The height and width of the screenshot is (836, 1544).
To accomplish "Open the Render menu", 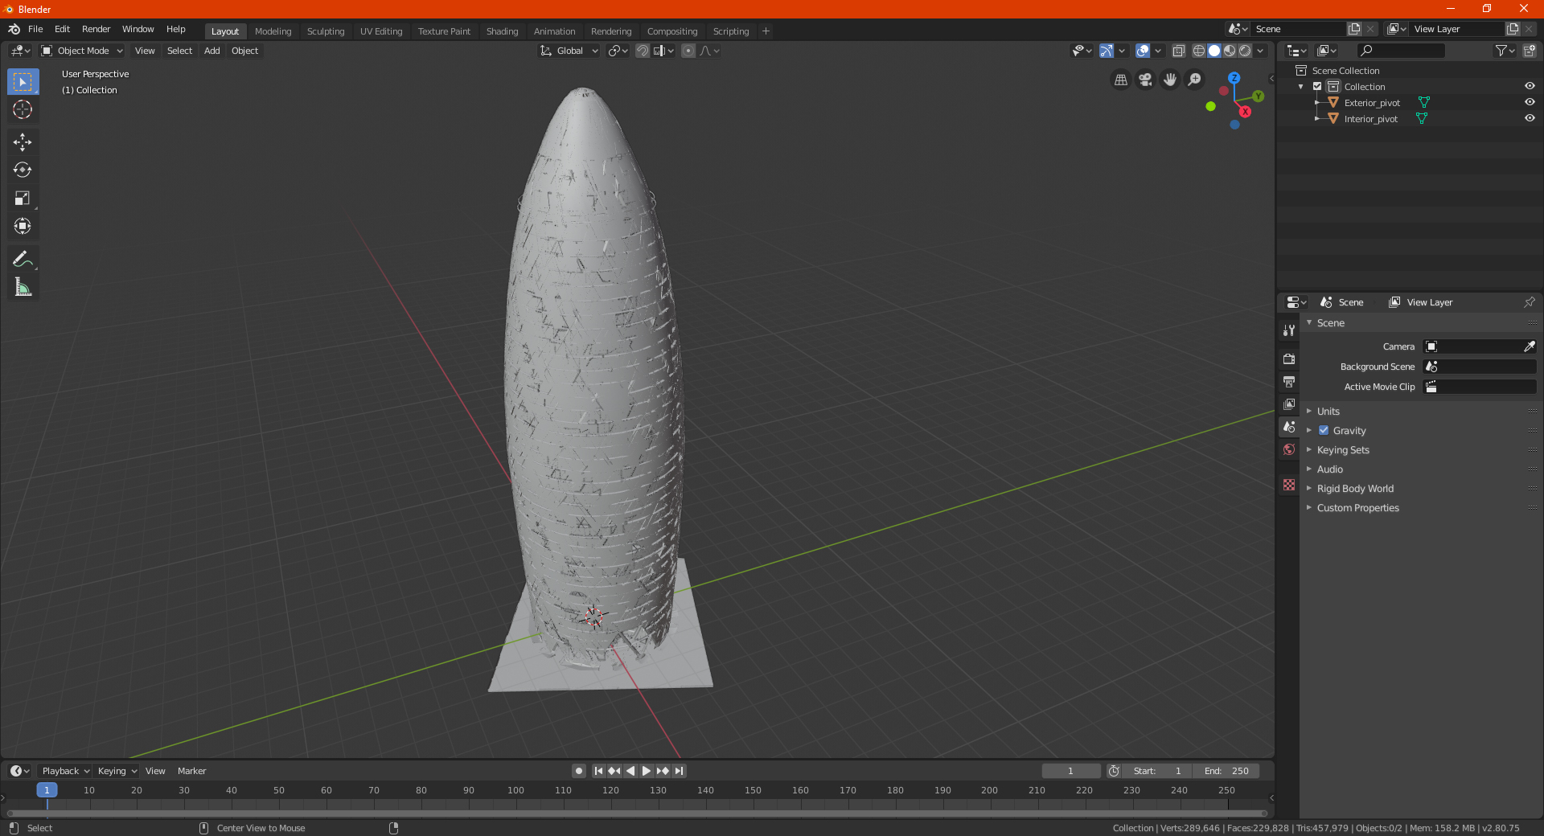I will [x=96, y=29].
